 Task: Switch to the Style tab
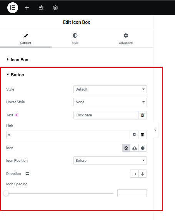pyautogui.click(x=75, y=39)
